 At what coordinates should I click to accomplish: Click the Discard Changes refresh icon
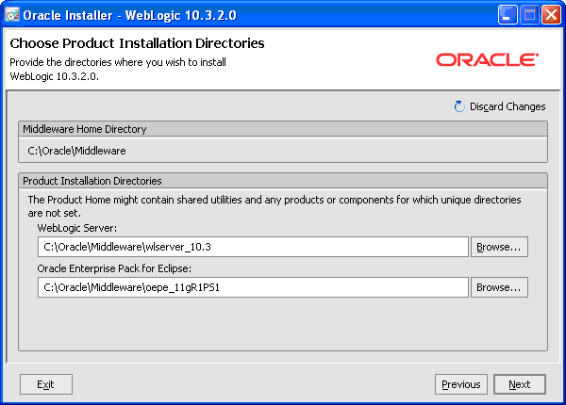coord(459,106)
